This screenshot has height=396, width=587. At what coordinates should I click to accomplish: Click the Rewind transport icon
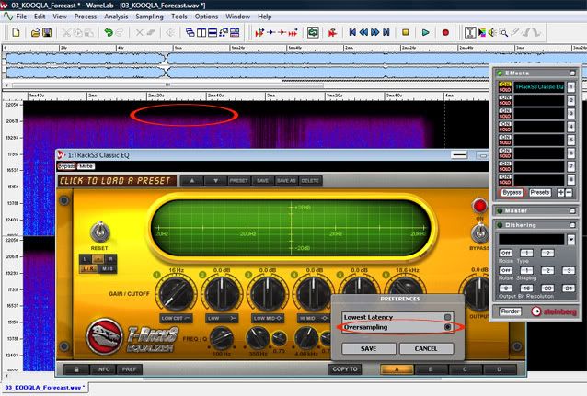tap(363, 32)
